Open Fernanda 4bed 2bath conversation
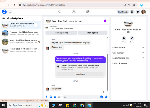 (21, 33)
